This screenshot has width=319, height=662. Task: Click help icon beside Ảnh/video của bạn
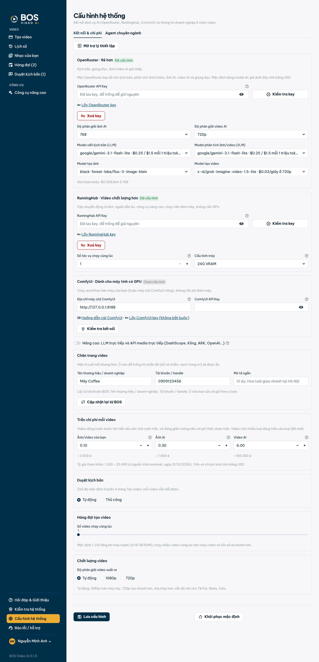coord(150,437)
